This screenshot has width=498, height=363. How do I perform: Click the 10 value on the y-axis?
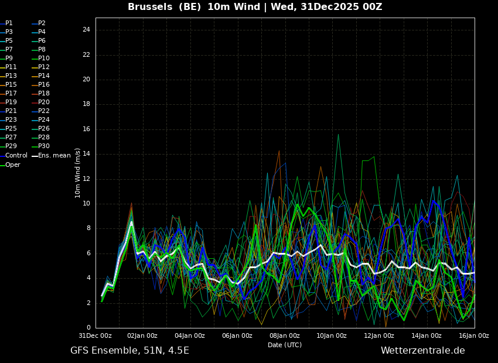[x=86, y=204]
